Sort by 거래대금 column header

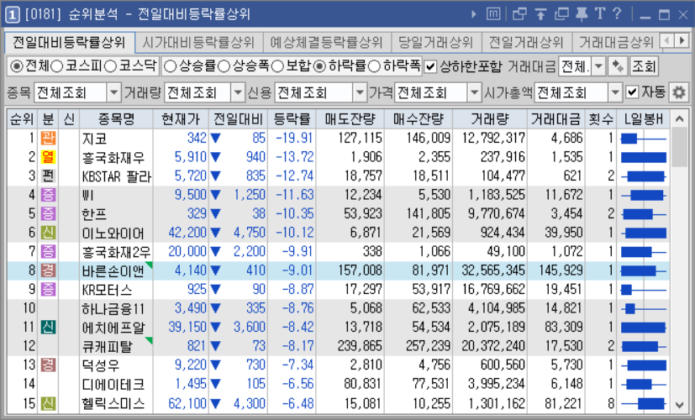pos(555,118)
